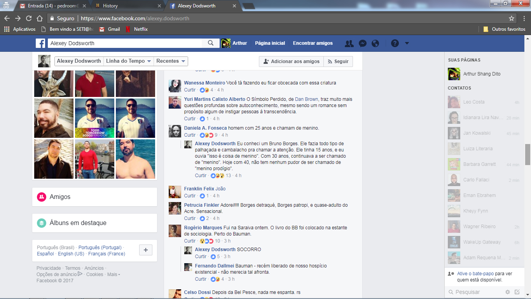The height and width of the screenshot is (299, 531).
Task: Open Gmail bookmark
Action: (110, 29)
